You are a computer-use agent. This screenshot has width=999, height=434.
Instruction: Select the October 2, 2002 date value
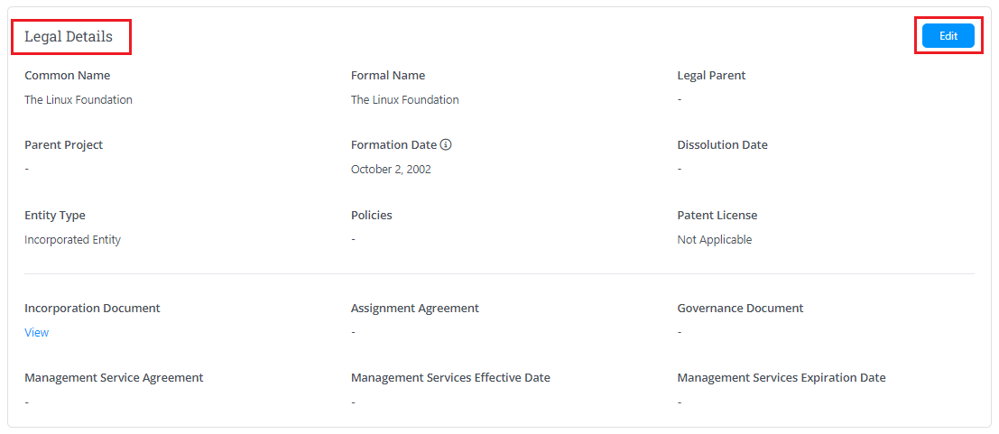391,170
